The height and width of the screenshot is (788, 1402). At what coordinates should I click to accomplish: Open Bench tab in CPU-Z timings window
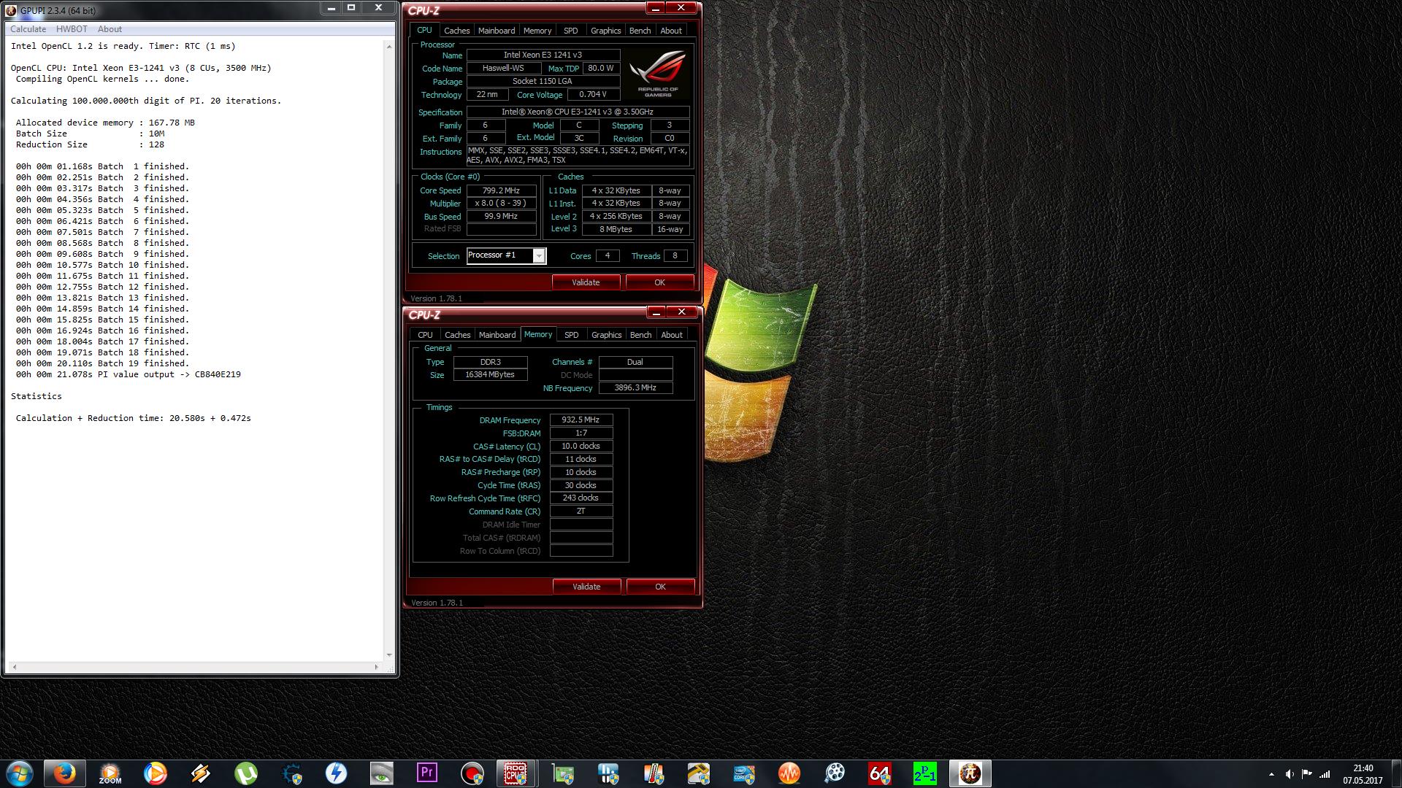(640, 335)
